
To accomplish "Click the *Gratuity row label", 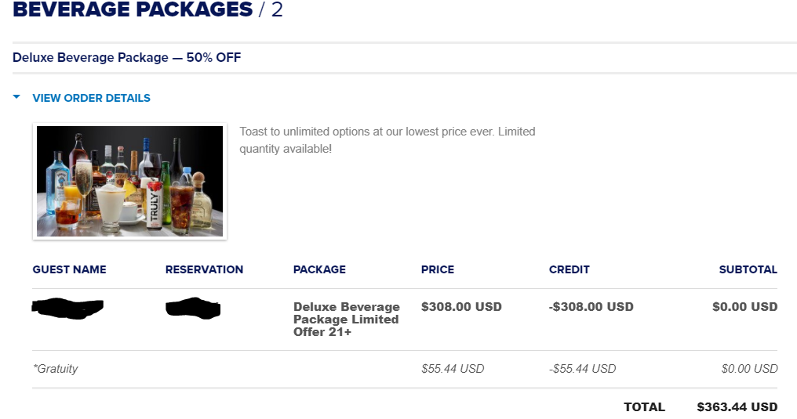I will (x=56, y=369).
